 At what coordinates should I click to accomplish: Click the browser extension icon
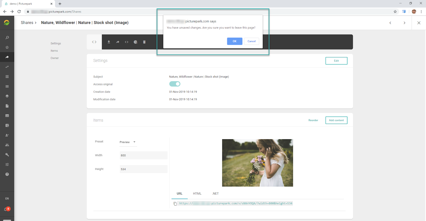(404, 11)
